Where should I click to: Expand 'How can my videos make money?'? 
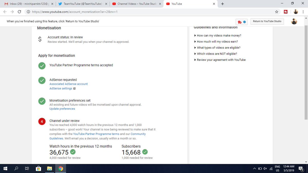tap(219, 36)
